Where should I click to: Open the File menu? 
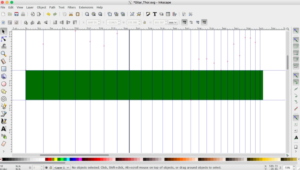pyautogui.click(x=3, y=7)
